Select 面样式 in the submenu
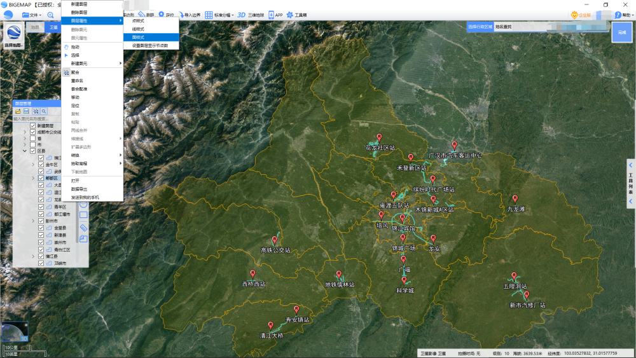The height and width of the screenshot is (358, 636). (x=139, y=38)
